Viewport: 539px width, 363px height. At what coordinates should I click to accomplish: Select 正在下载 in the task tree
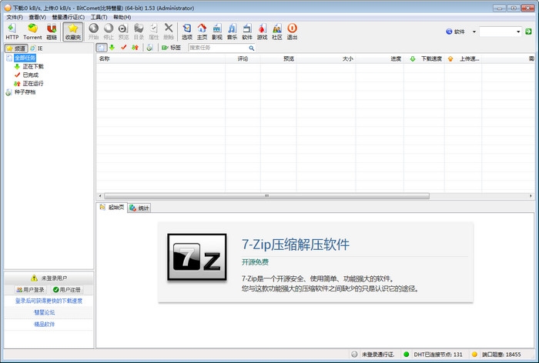(33, 66)
